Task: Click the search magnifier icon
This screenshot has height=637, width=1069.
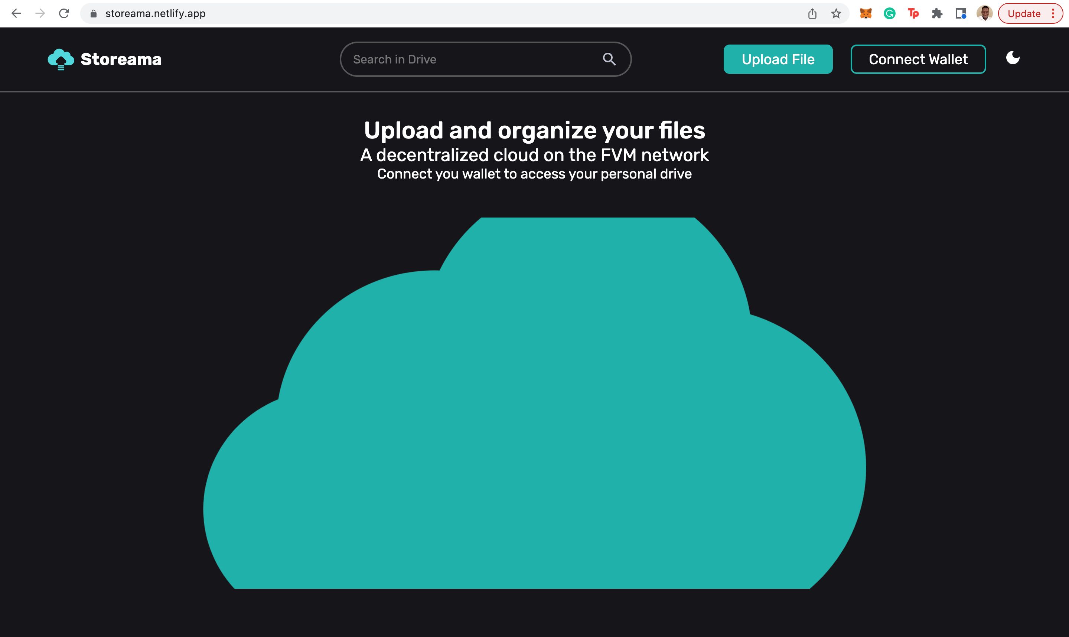Action: pos(610,59)
